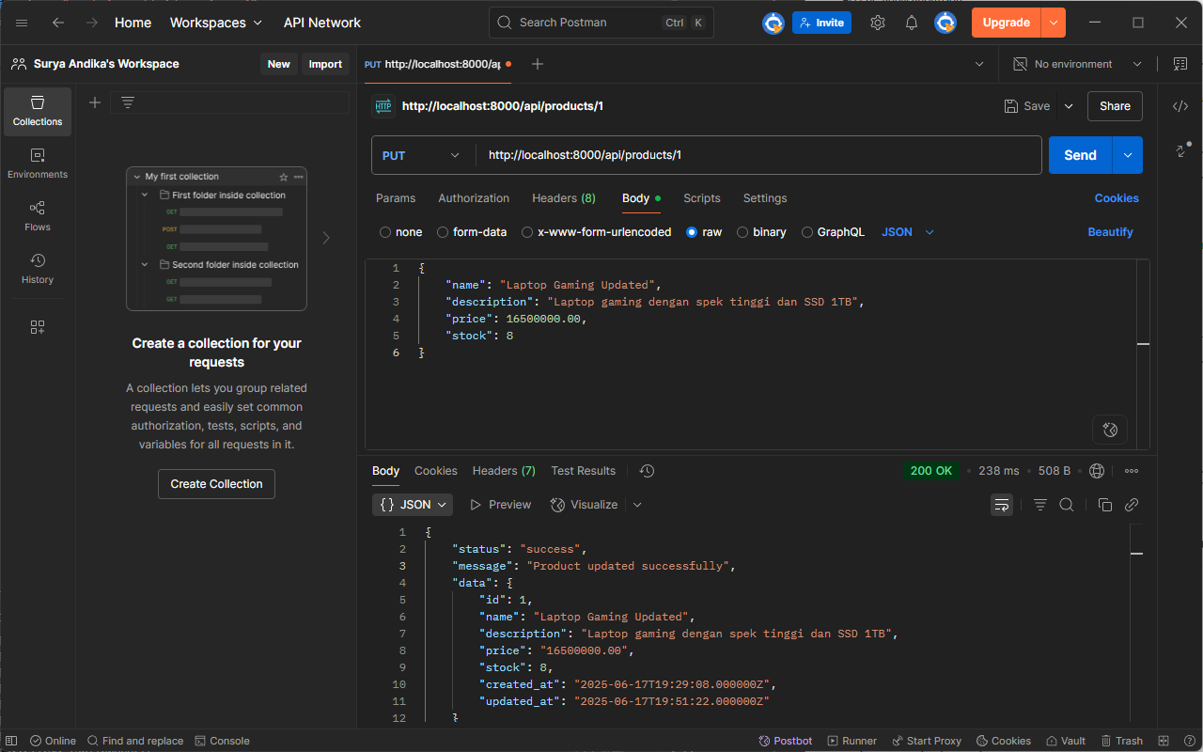1203x752 pixels.
Task: Open the No environment selector
Action: [x=1076, y=64]
